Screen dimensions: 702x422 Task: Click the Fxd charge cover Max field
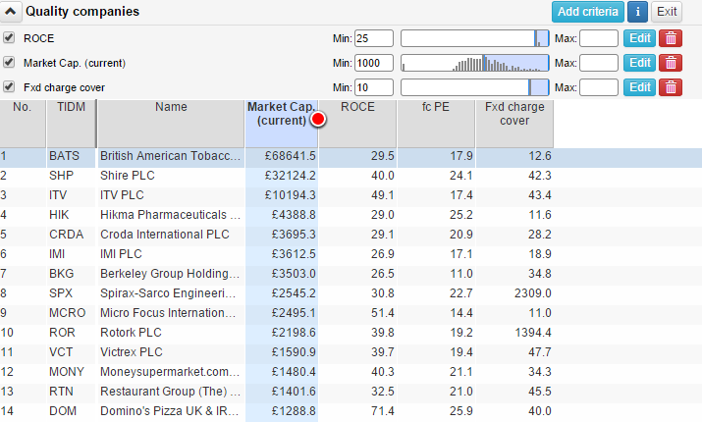(x=599, y=87)
